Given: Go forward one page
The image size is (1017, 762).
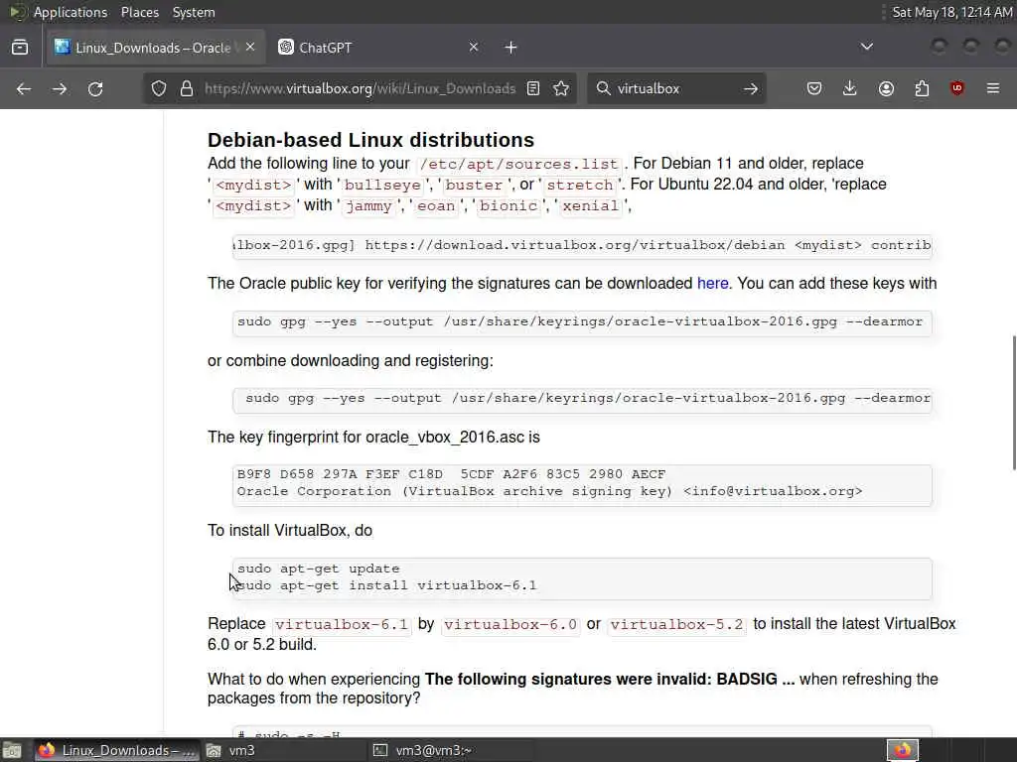Looking at the screenshot, I should 60,88.
